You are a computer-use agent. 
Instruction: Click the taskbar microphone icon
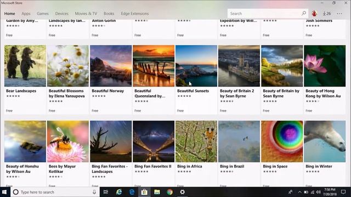(94, 192)
